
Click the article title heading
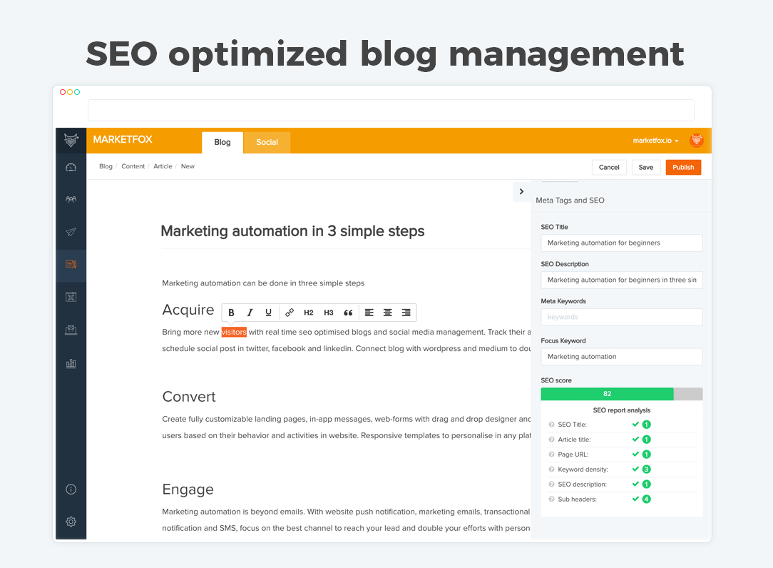point(293,231)
